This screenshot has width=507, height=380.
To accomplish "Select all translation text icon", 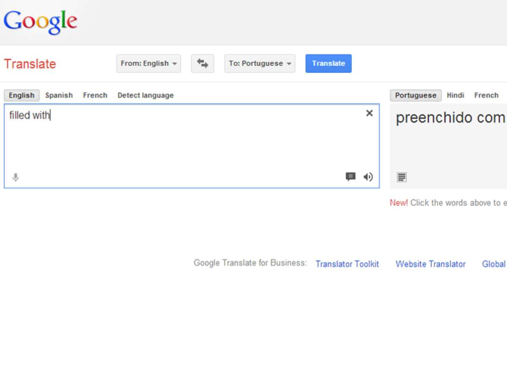I will pyautogui.click(x=402, y=177).
